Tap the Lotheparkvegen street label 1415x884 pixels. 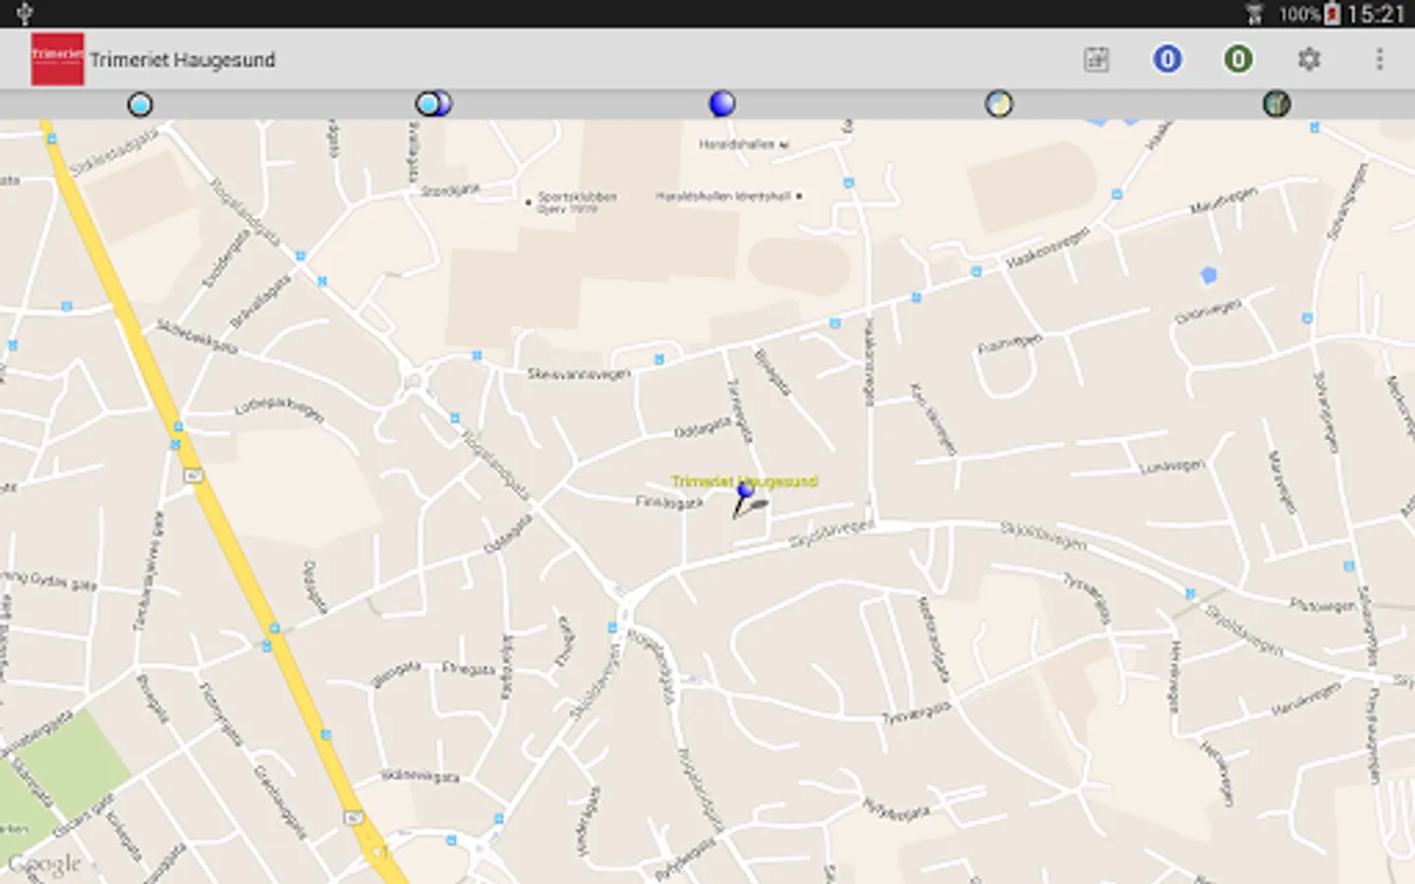(278, 408)
